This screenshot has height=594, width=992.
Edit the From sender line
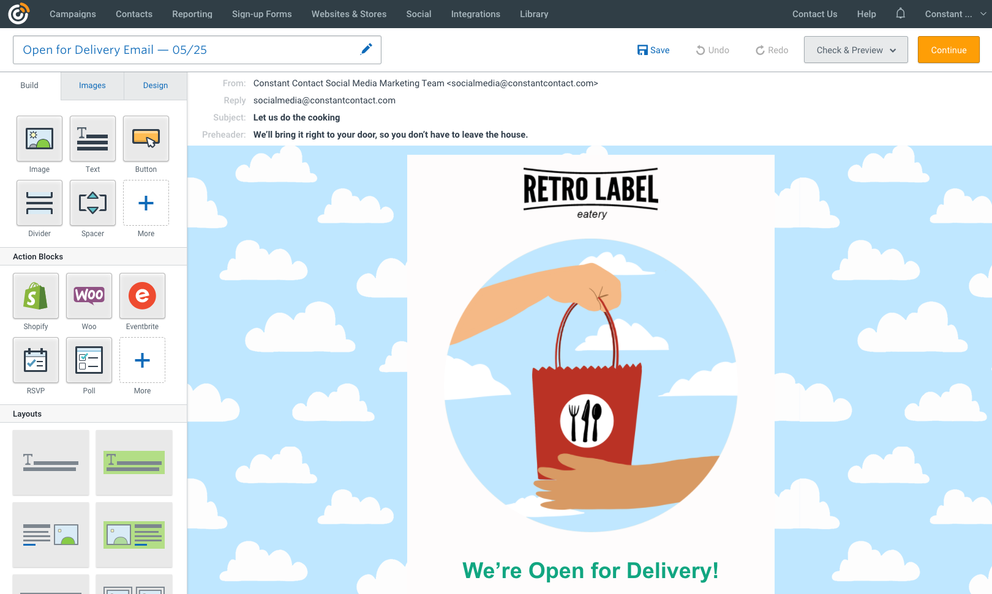[x=426, y=83]
